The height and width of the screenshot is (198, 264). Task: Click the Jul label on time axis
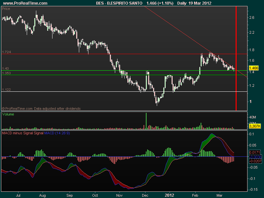tap(18, 195)
